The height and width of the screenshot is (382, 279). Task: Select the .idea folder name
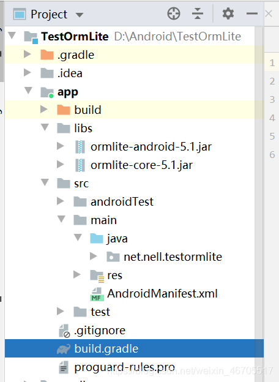point(70,73)
